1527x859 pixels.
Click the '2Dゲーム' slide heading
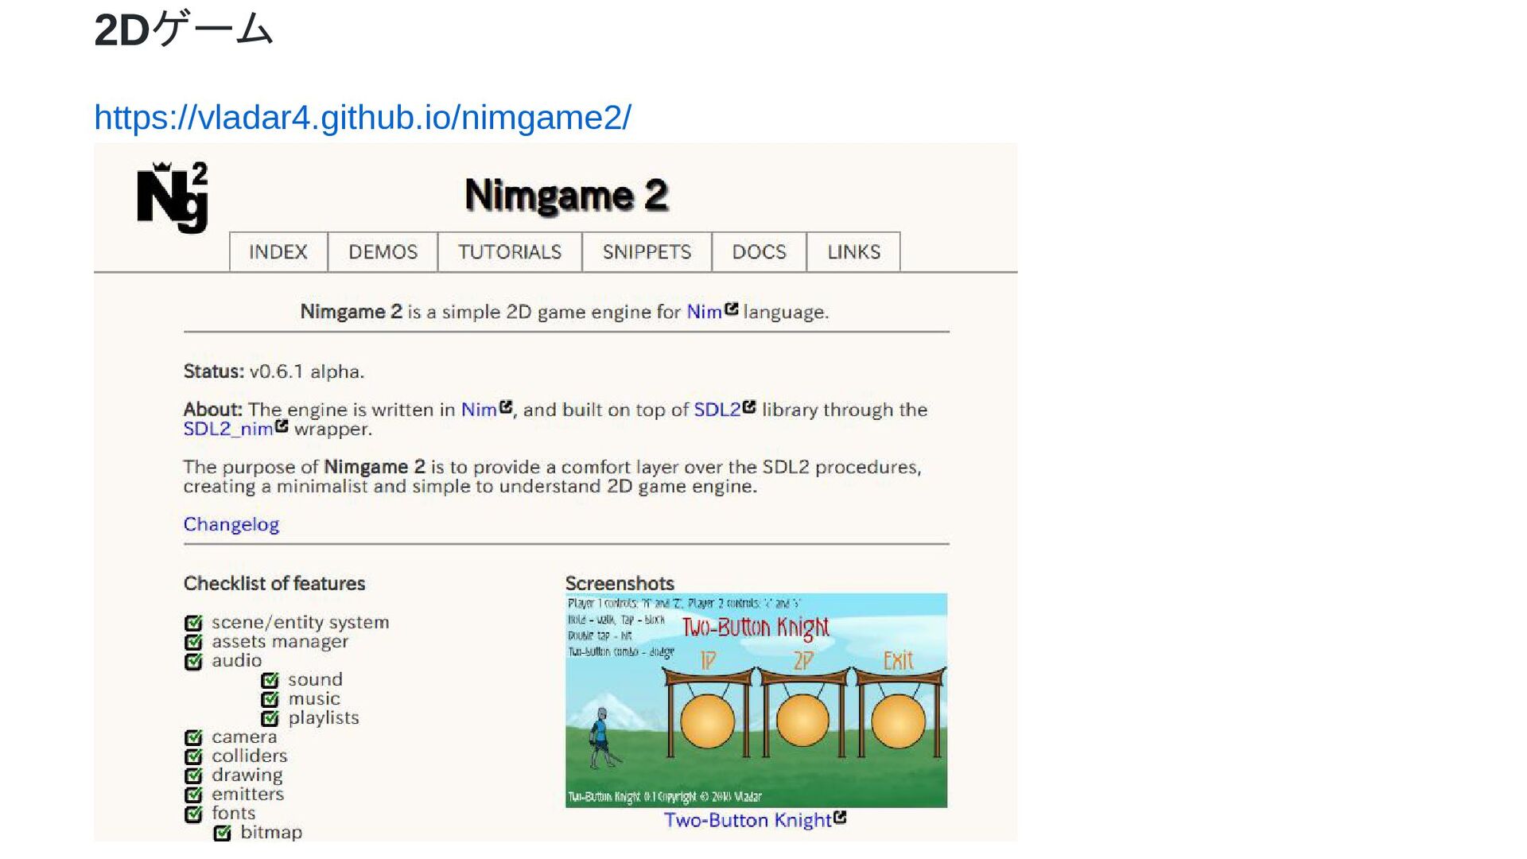point(184,29)
